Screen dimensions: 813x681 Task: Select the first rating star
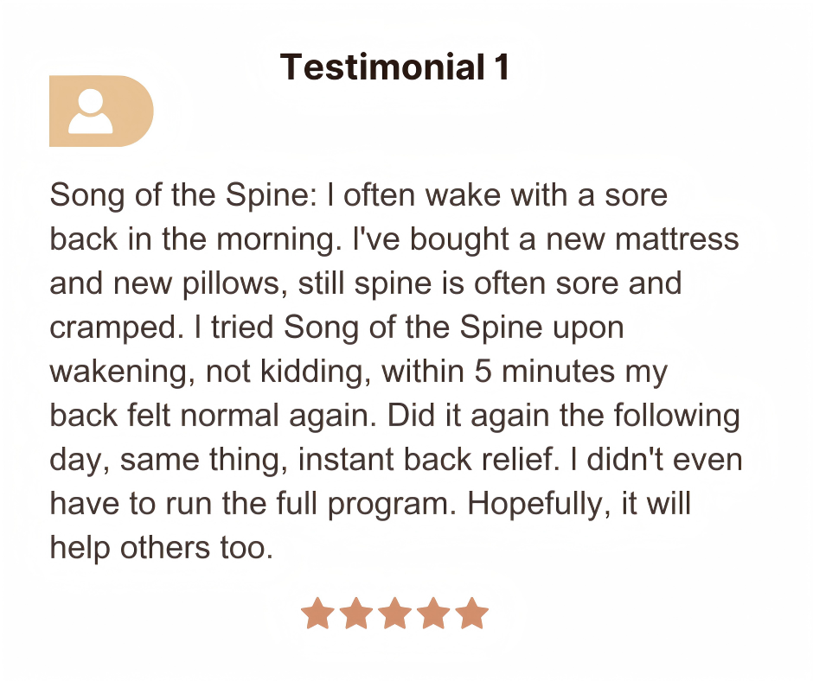point(317,614)
